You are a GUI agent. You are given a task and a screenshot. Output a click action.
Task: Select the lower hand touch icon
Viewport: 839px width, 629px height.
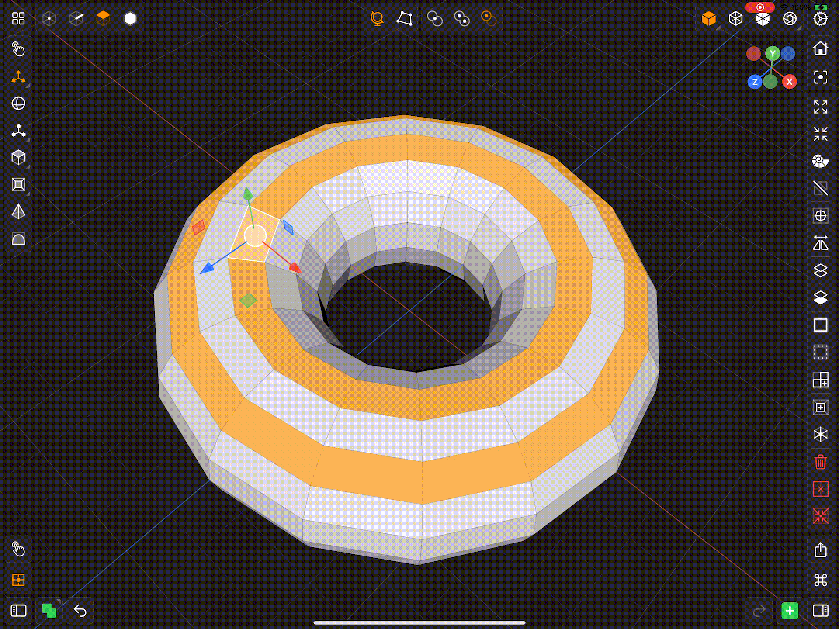tap(18, 549)
